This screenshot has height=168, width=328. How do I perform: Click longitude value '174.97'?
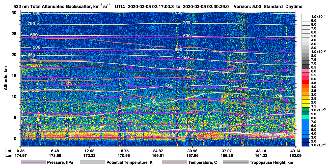pos(20,155)
